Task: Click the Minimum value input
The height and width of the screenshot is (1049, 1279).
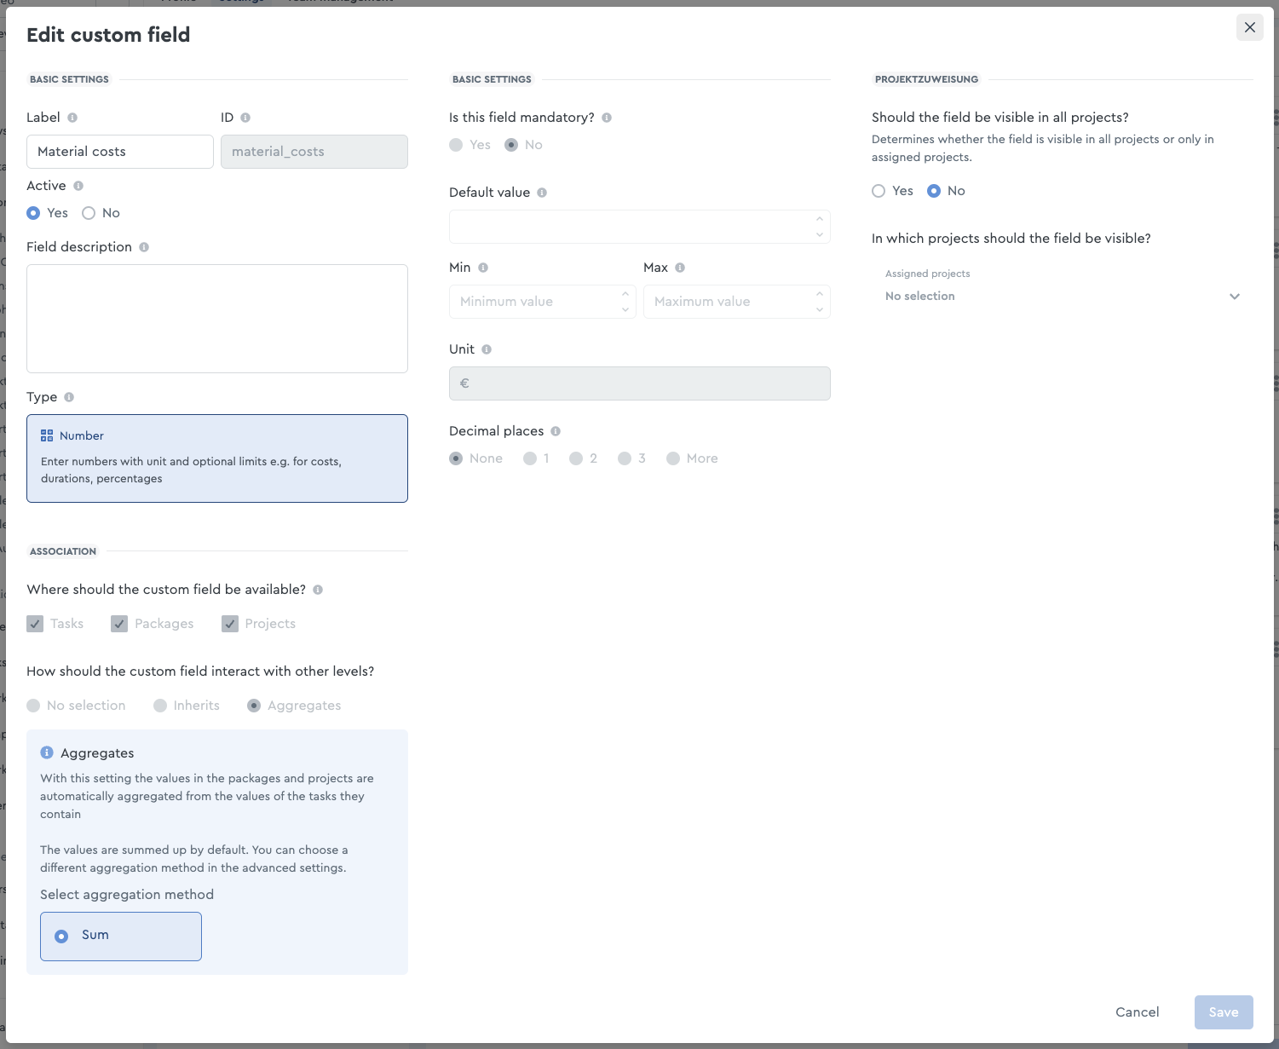Action: pos(543,302)
